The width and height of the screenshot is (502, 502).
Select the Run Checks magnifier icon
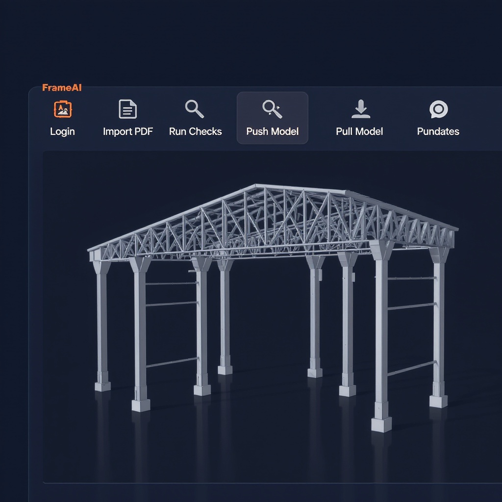pos(195,109)
